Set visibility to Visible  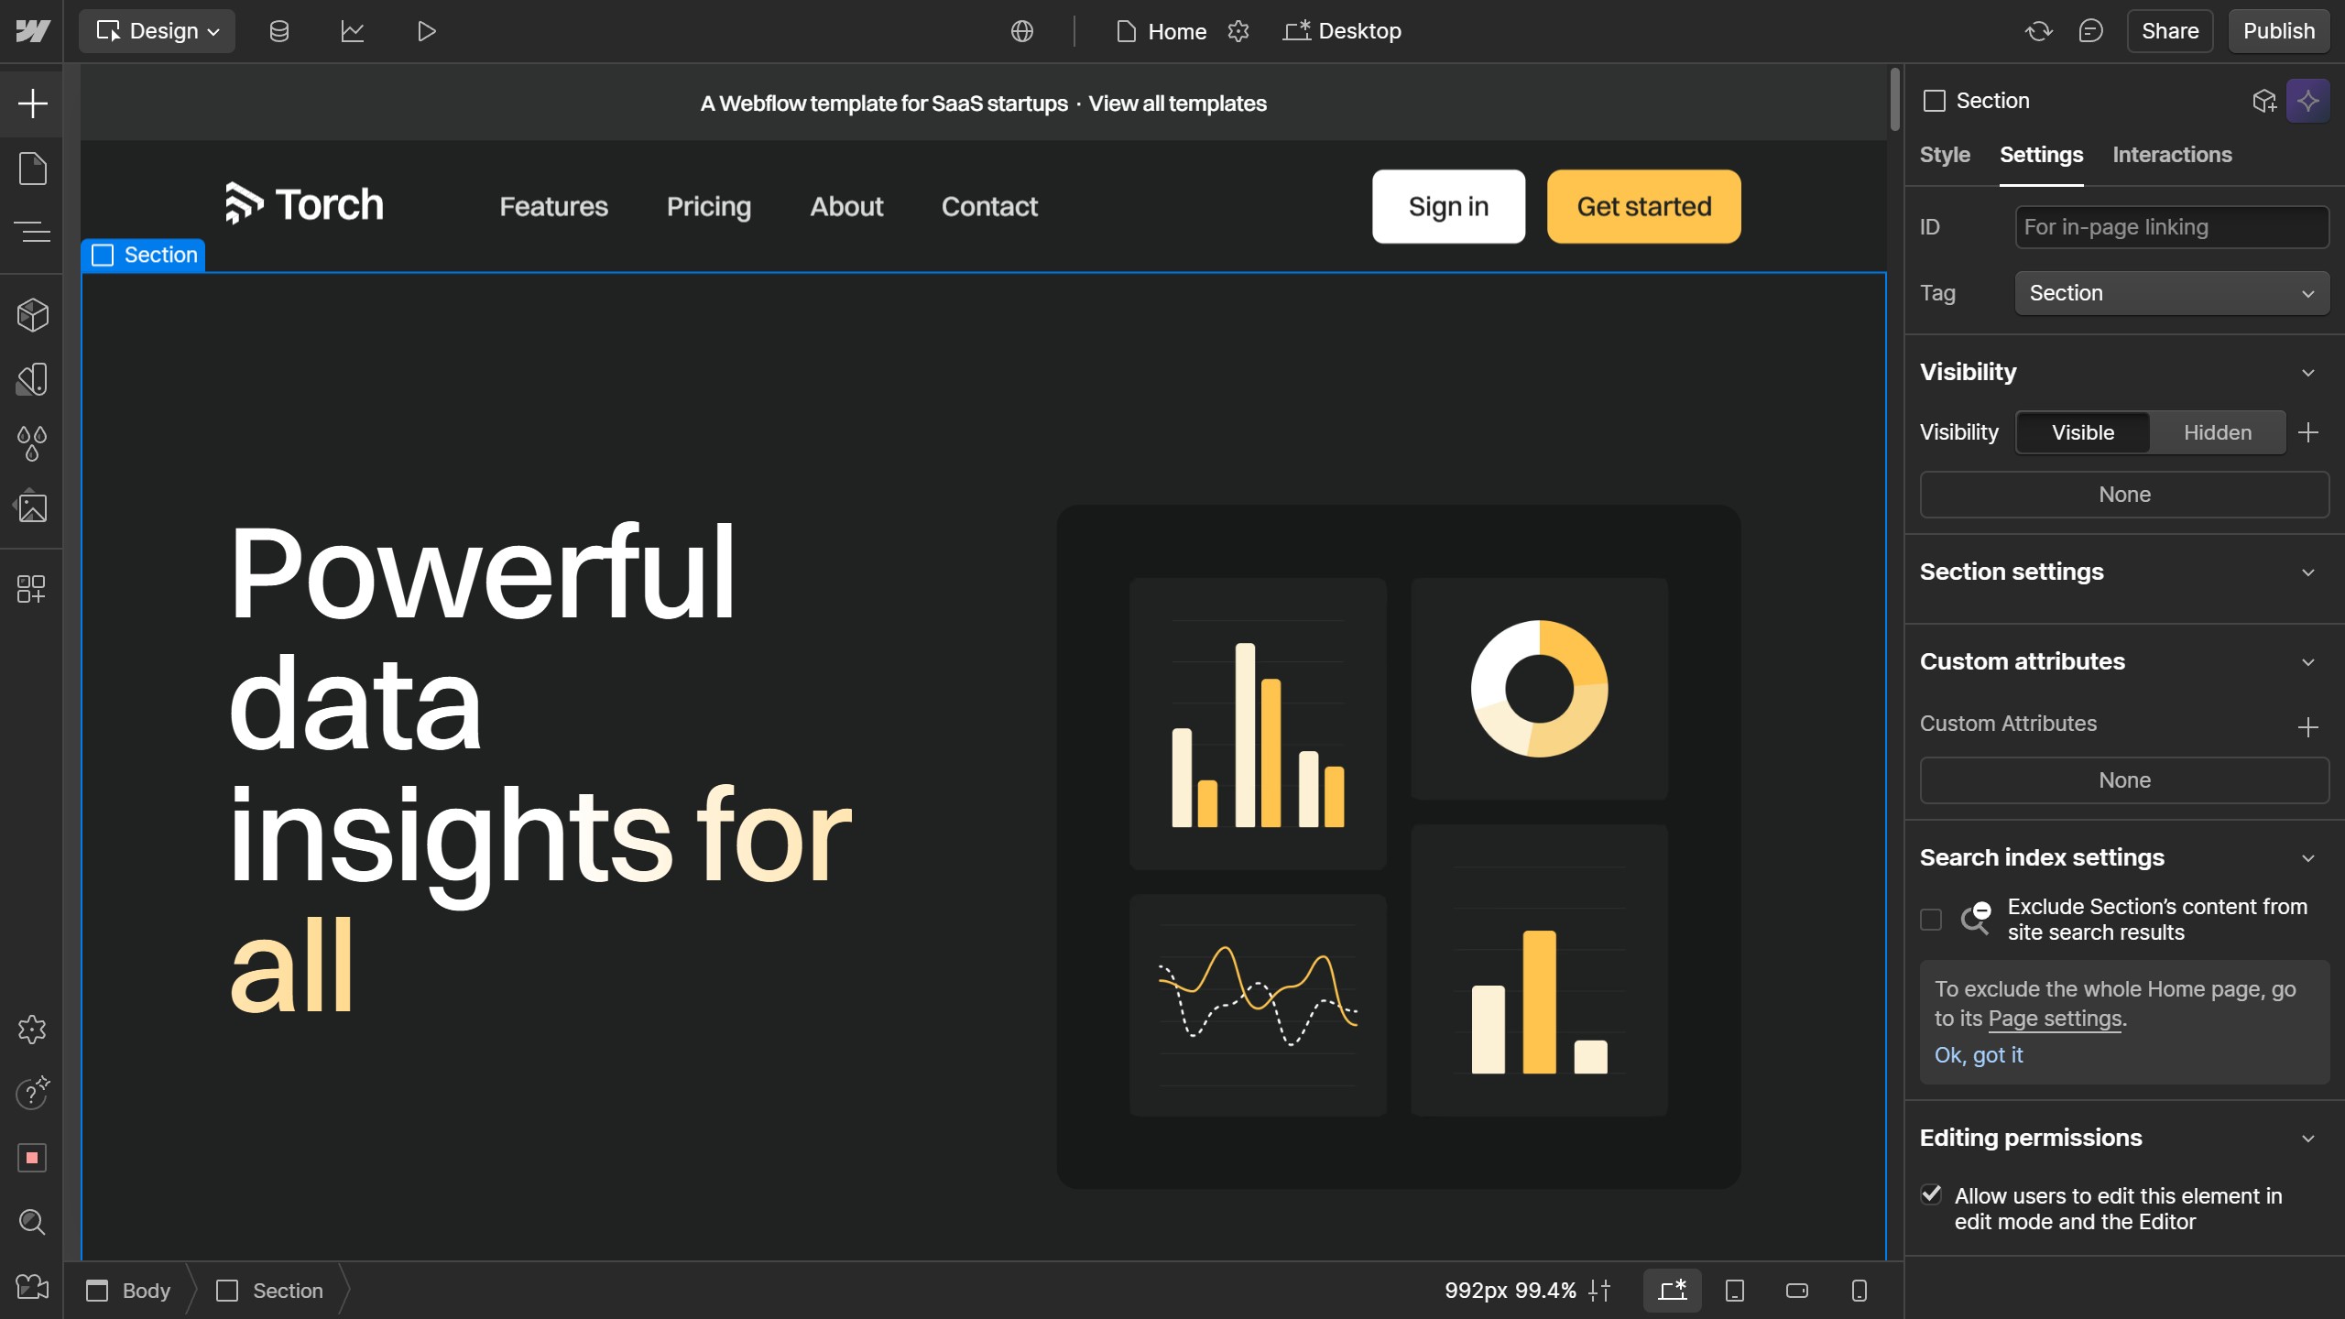pyautogui.click(x=2083, y=432)
